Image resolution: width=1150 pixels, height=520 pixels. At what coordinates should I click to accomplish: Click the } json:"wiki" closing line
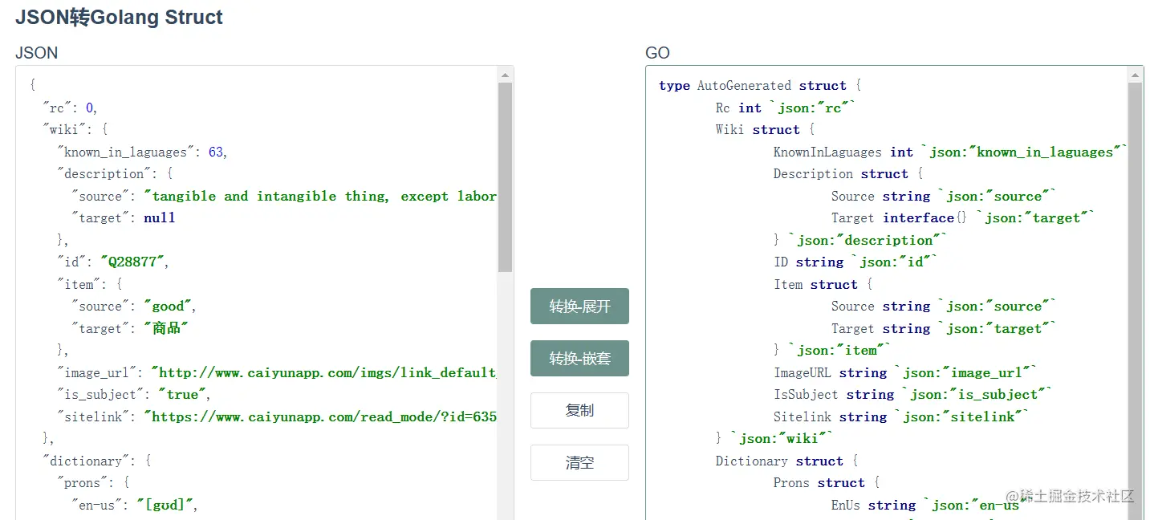click(x=774, y=438)
